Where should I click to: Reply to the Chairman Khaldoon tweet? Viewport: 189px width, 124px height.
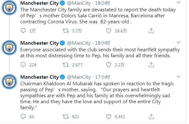click(x=23, y=117)
